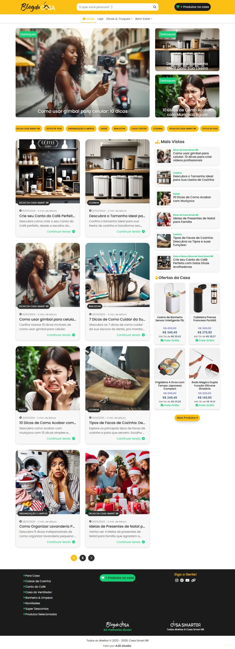The width and height of the screenshot is (235, 649).
Task: Click the header Produtos na casa button
Action: pyautogui.click(x=192, y=7)
